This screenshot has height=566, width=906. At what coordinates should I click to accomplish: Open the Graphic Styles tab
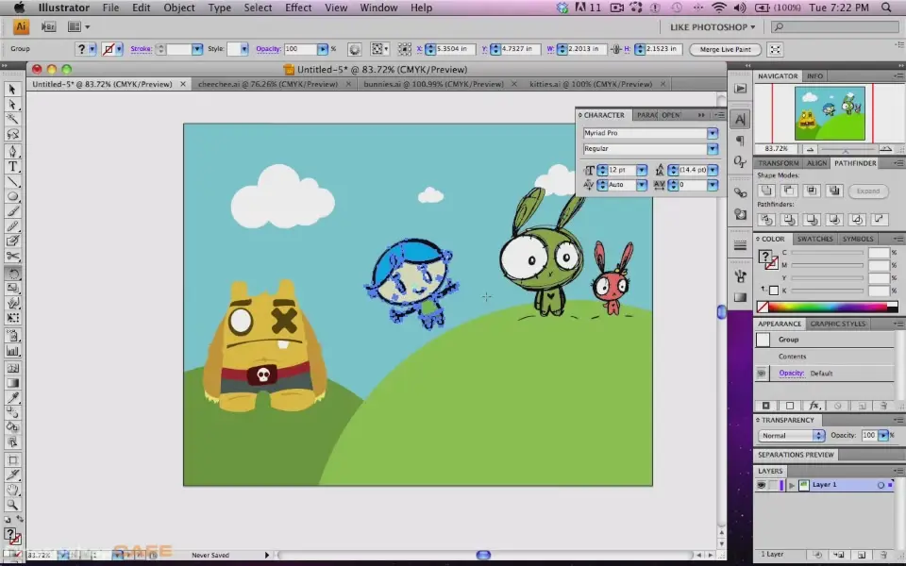838,324
